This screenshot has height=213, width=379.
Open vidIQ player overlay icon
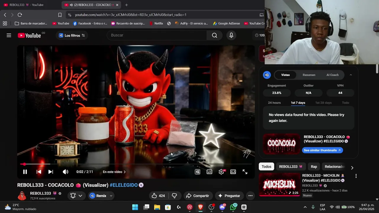[197, 172]
